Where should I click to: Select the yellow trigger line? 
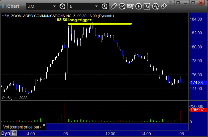100,24
